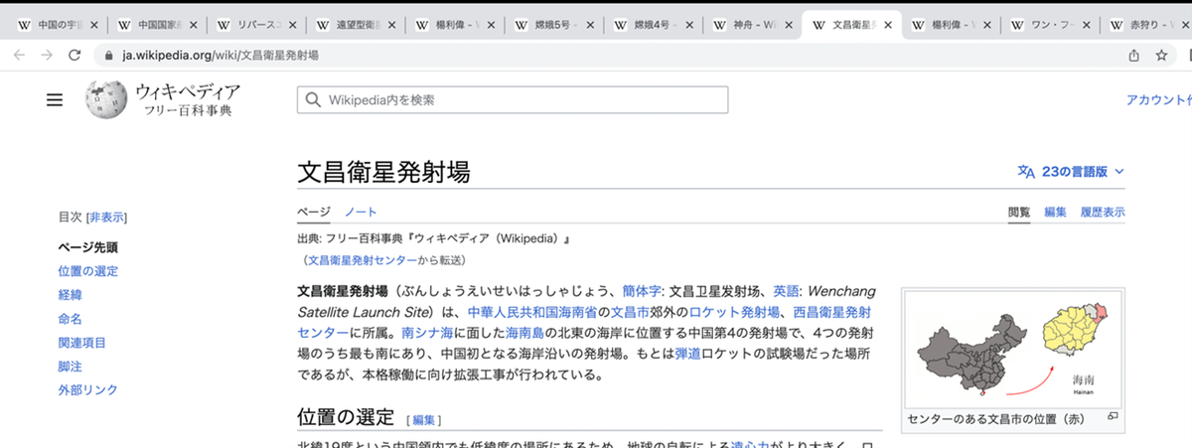Close the ワン・フー tab
This screenshot has height=448, width=1192.
coord(1086,25)
